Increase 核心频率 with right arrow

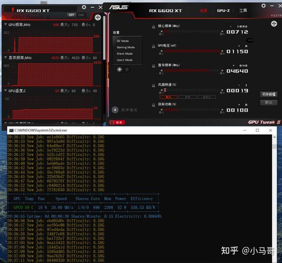[x=222, y=31]
